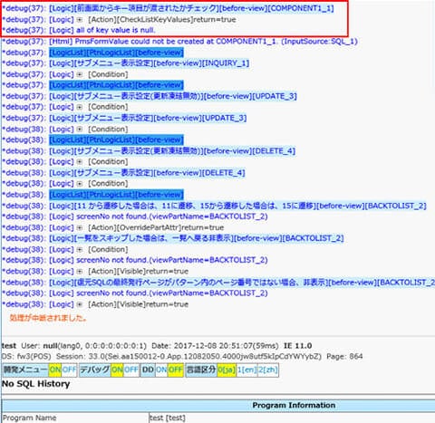Select the 2[zh] language option
This screenshot has width=435, height=423.
[268, 370]
